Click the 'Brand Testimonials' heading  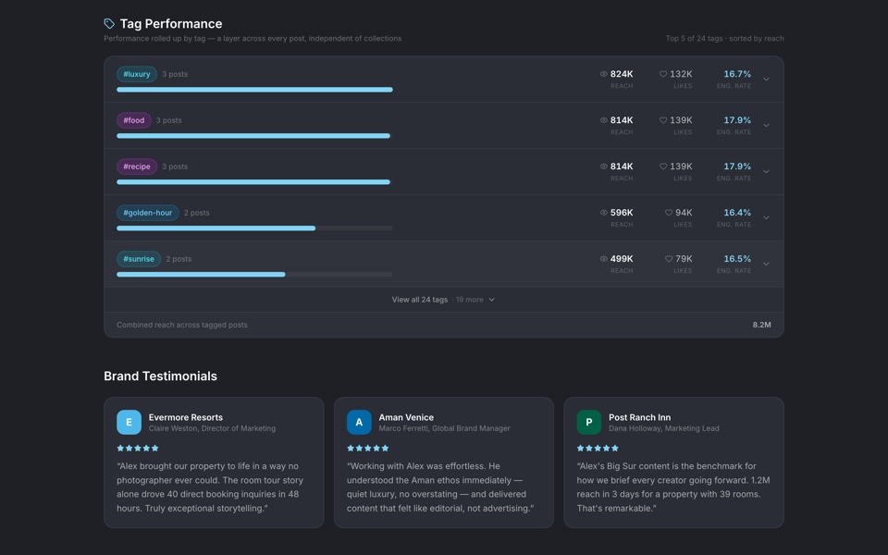(160, 376)
